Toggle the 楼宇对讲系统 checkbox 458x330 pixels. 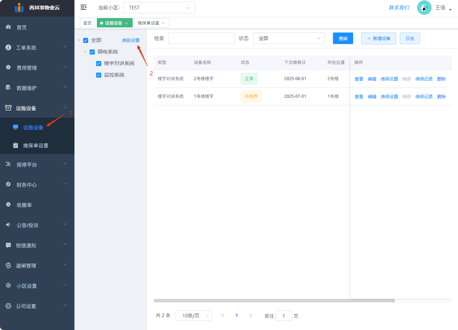[x=99, y=63]
